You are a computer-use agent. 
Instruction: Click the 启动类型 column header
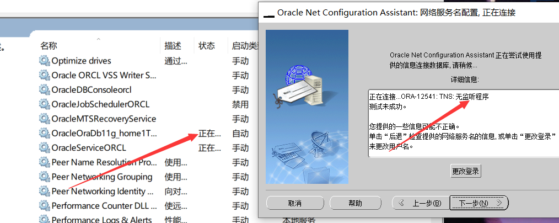point(245,46)
